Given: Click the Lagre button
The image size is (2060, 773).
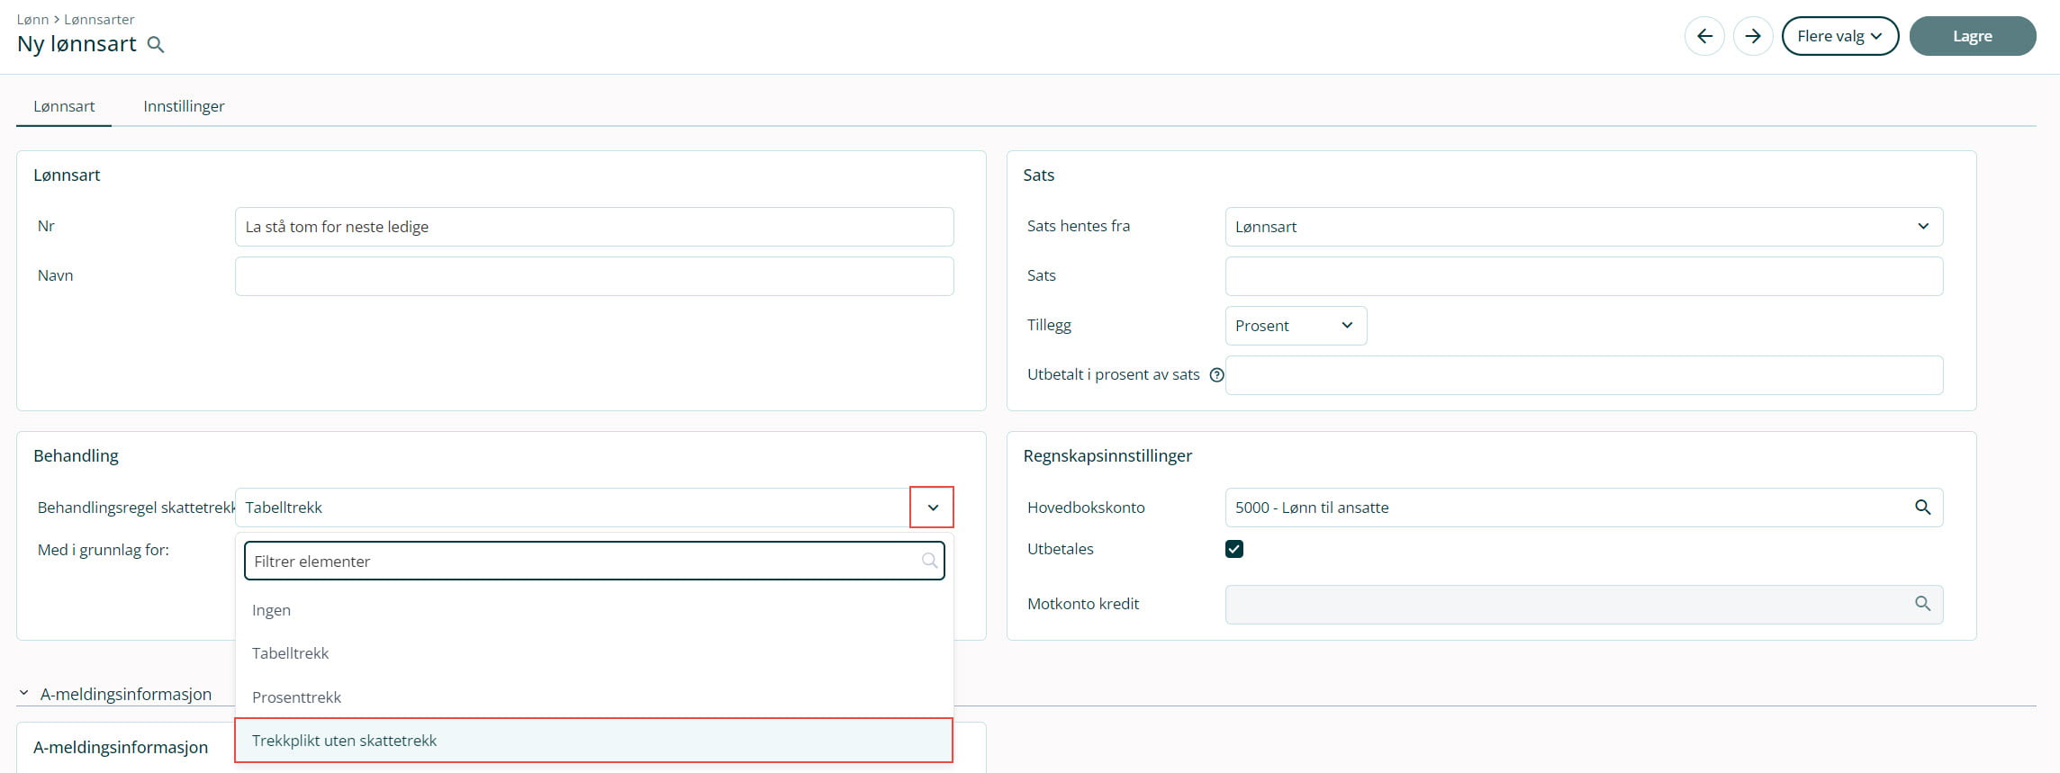Looking at the screenshot, I should coord(1972,36).
